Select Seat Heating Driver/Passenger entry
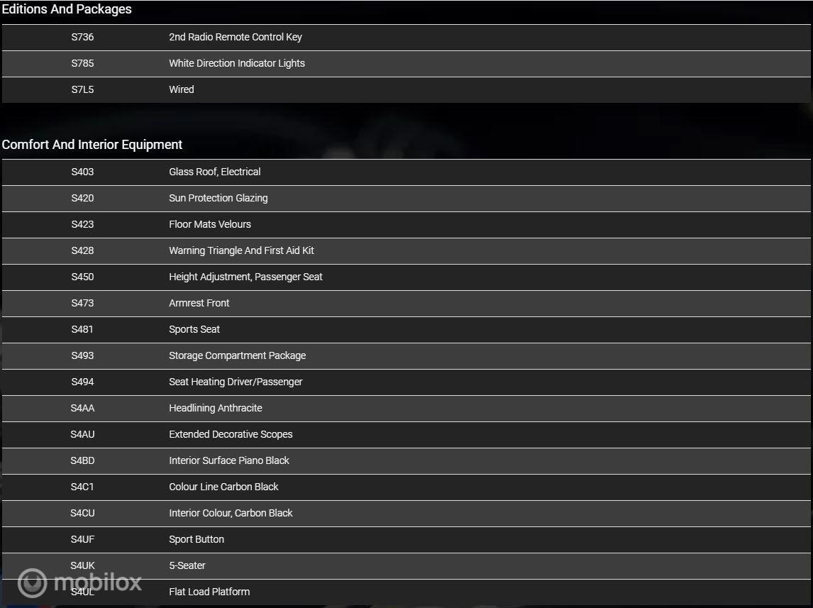Screen dimensions: 813x608 pyautogui.click(x=406, y=382)
